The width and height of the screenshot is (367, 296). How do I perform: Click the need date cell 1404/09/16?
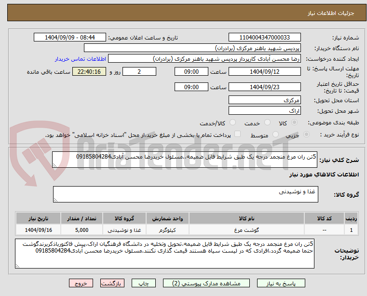[x=39, y=230]
